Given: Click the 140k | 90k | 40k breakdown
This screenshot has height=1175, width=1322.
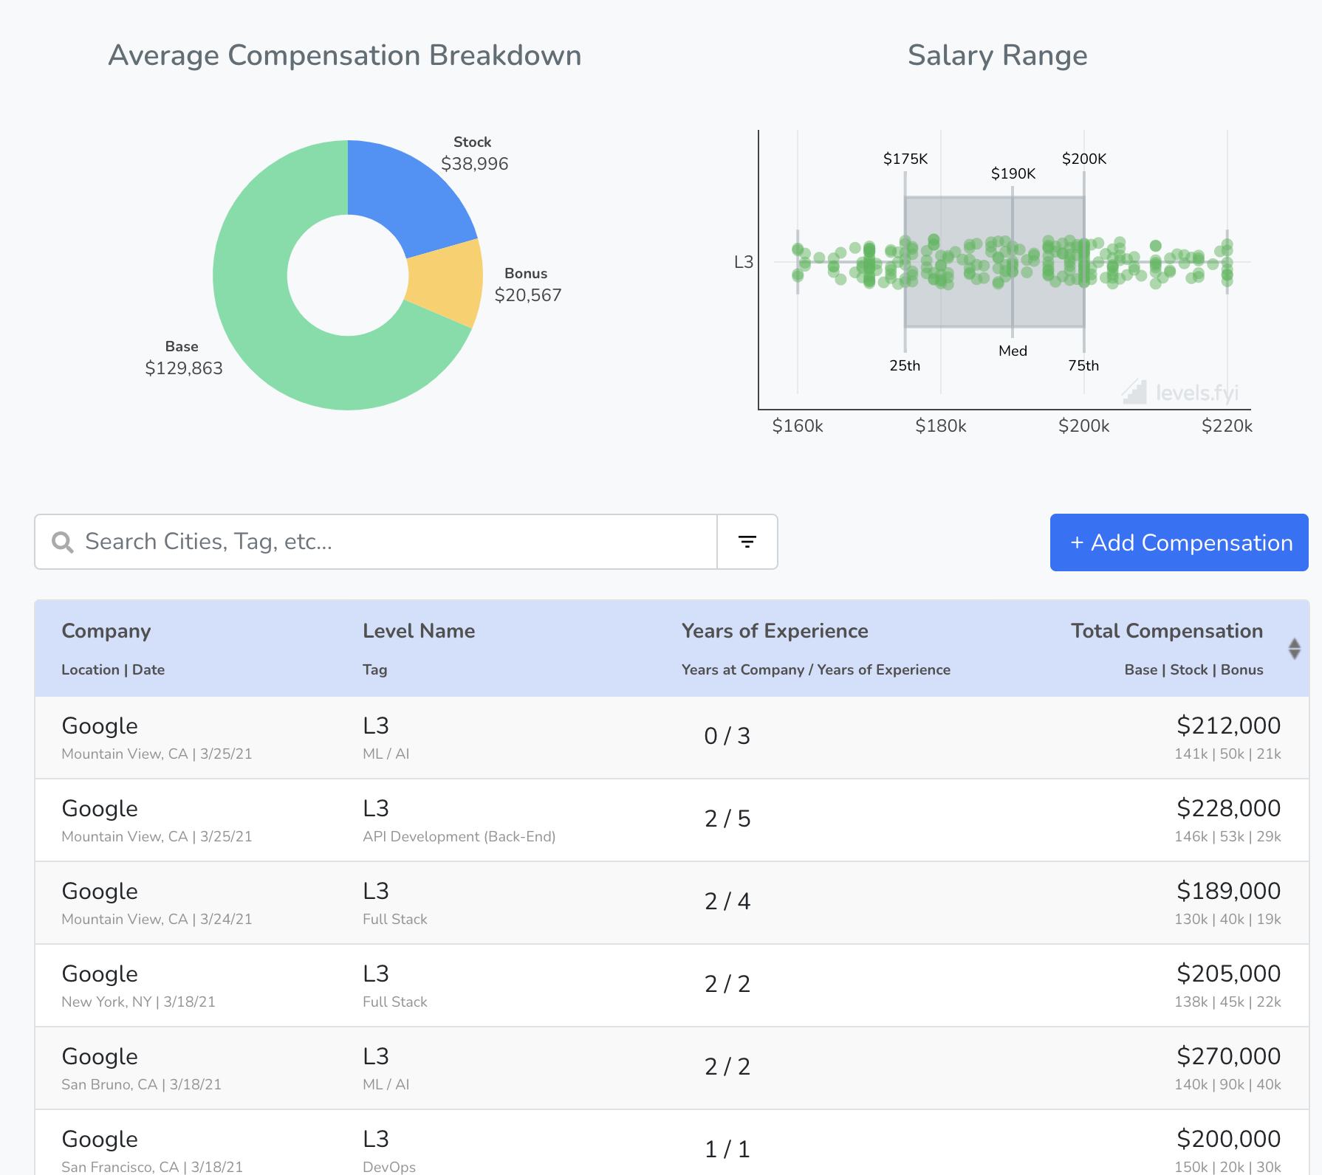Looking at the screenshot, I should tap(1227, 1084).
